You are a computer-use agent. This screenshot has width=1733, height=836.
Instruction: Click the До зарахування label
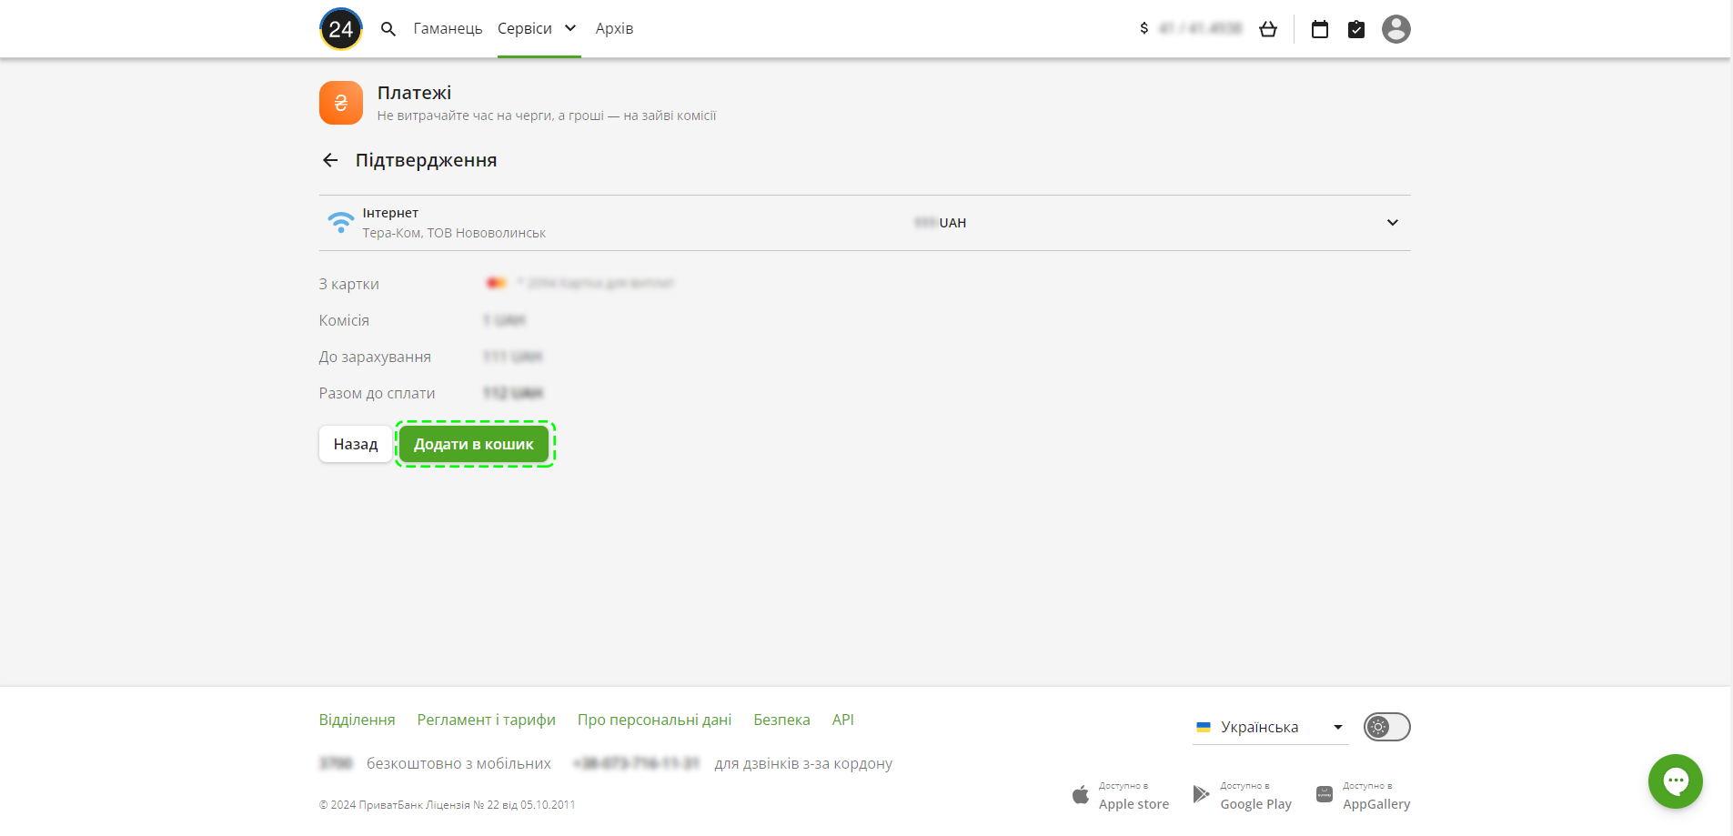pos(375,357)
